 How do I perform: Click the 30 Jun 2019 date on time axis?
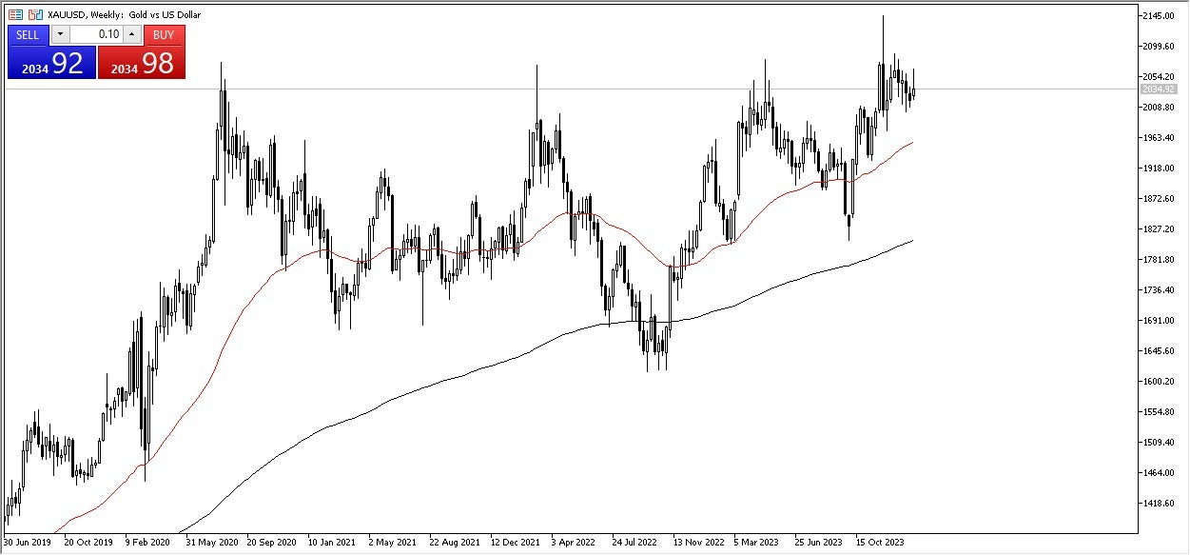coord(29,543)
